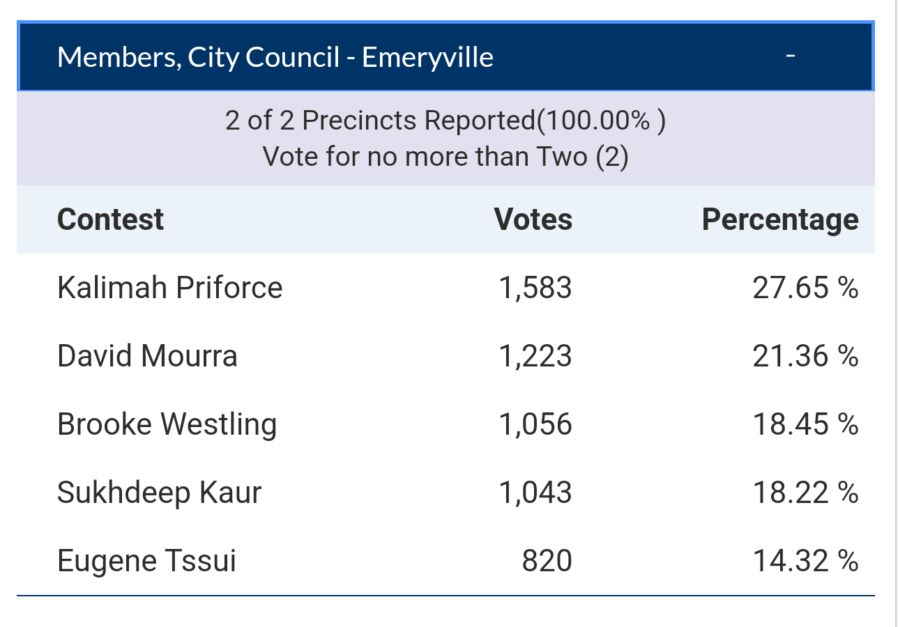The image size is (898, 627).
Task: Click the 27.65 % percentage value
Action: point(806,288)
